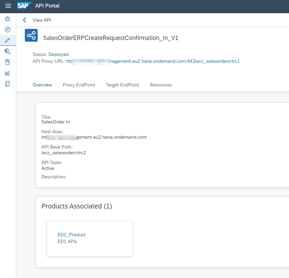Select the Resources tab

coord(161,85)
